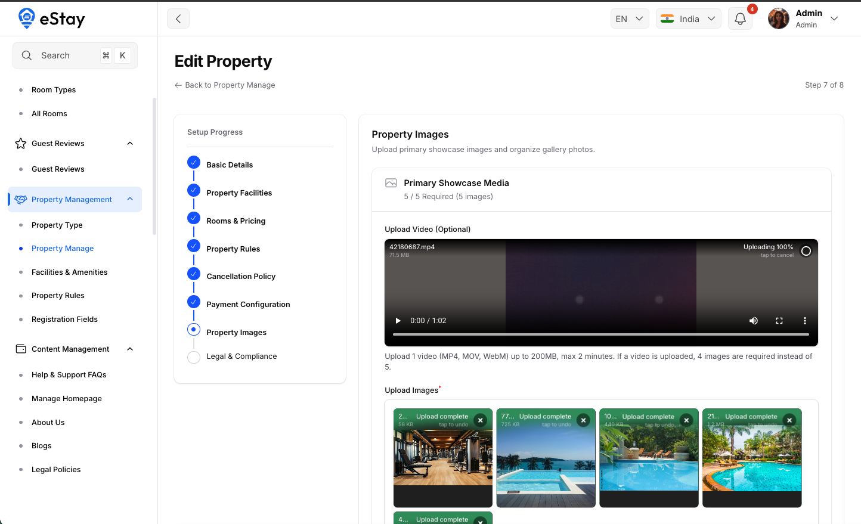Play the uploaded video
The image size is (861, 524).
[398, 321]
